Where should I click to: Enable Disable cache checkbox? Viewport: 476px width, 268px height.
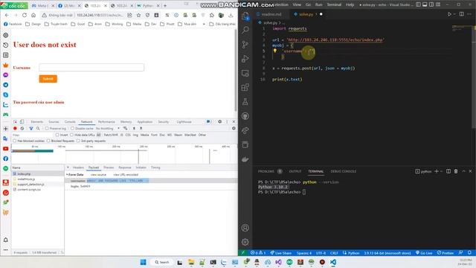coord(72,129)
